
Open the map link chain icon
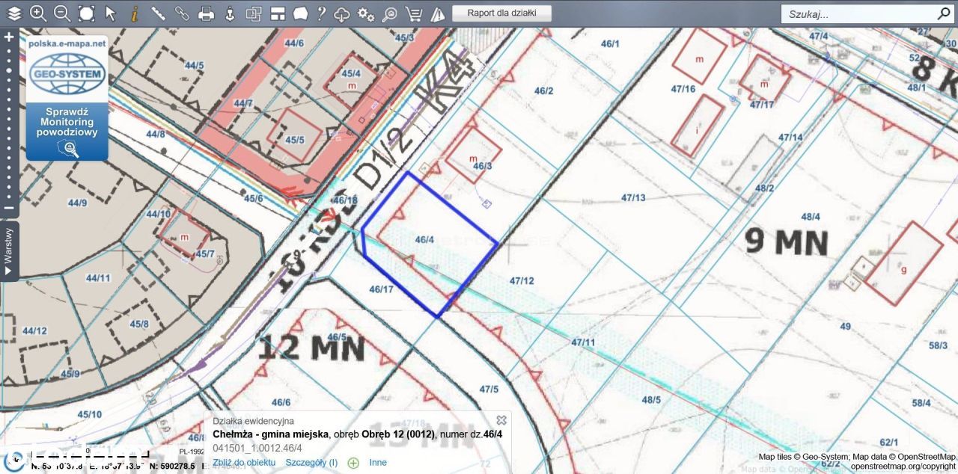(x=182, y=13)
